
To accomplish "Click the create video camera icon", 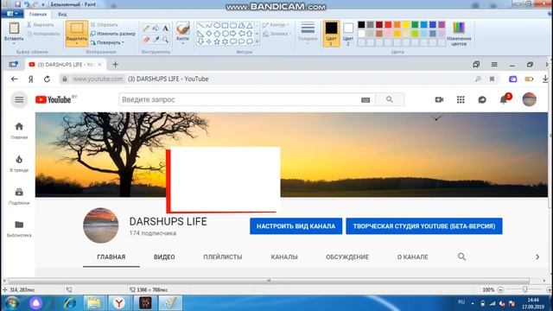I will pos(439,100).
